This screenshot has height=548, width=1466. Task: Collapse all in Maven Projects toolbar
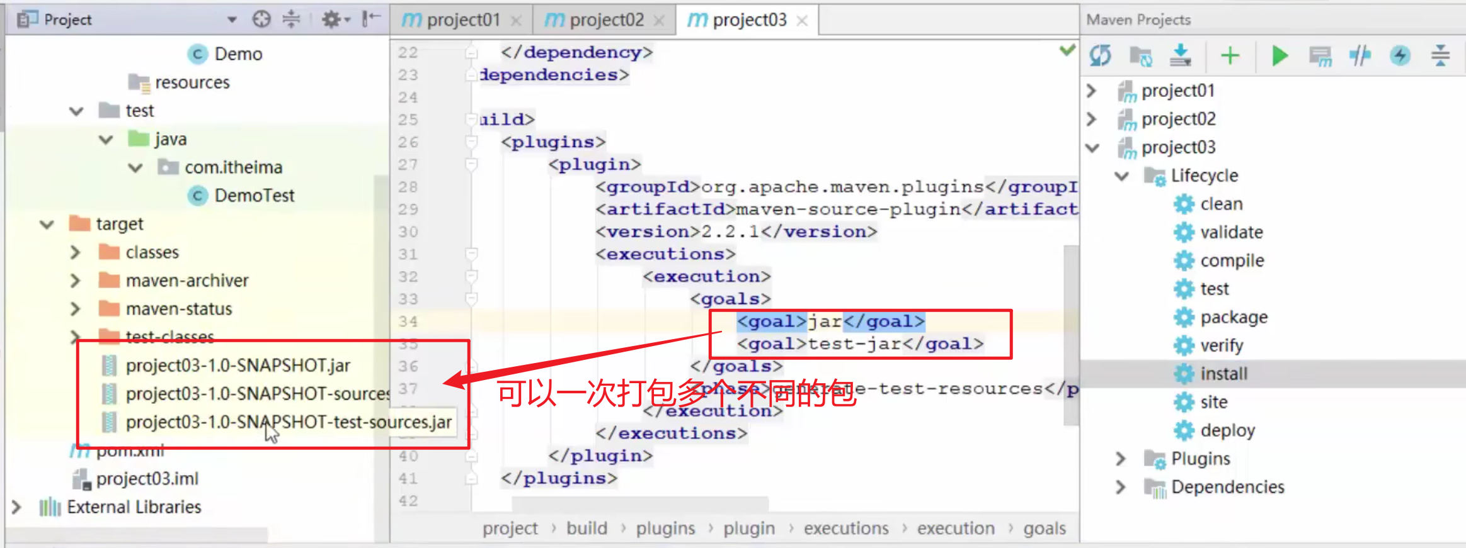click(x=1440, y=55)
